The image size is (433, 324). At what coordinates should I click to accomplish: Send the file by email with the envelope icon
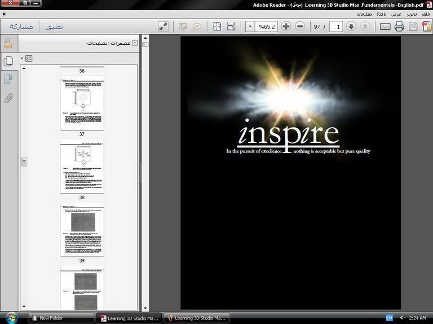pyautogui.click(x=385, y=26)
